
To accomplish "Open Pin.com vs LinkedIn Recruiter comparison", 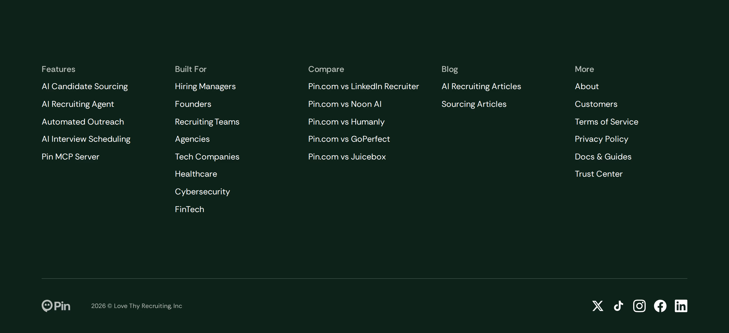I will point(363,86).
